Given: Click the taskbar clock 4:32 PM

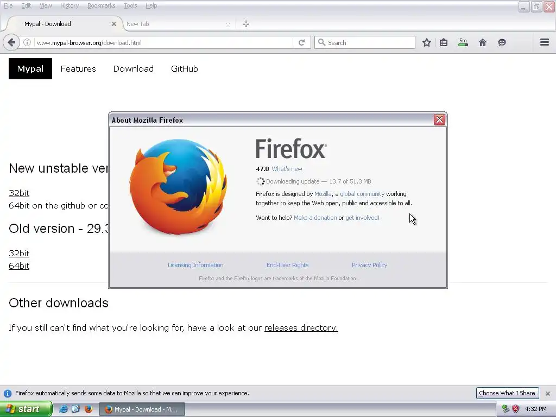Looking at the screenshot, I should click(x=536, y=409).
